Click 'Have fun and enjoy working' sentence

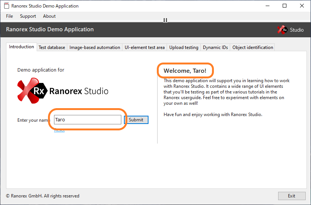pos(213,115)
